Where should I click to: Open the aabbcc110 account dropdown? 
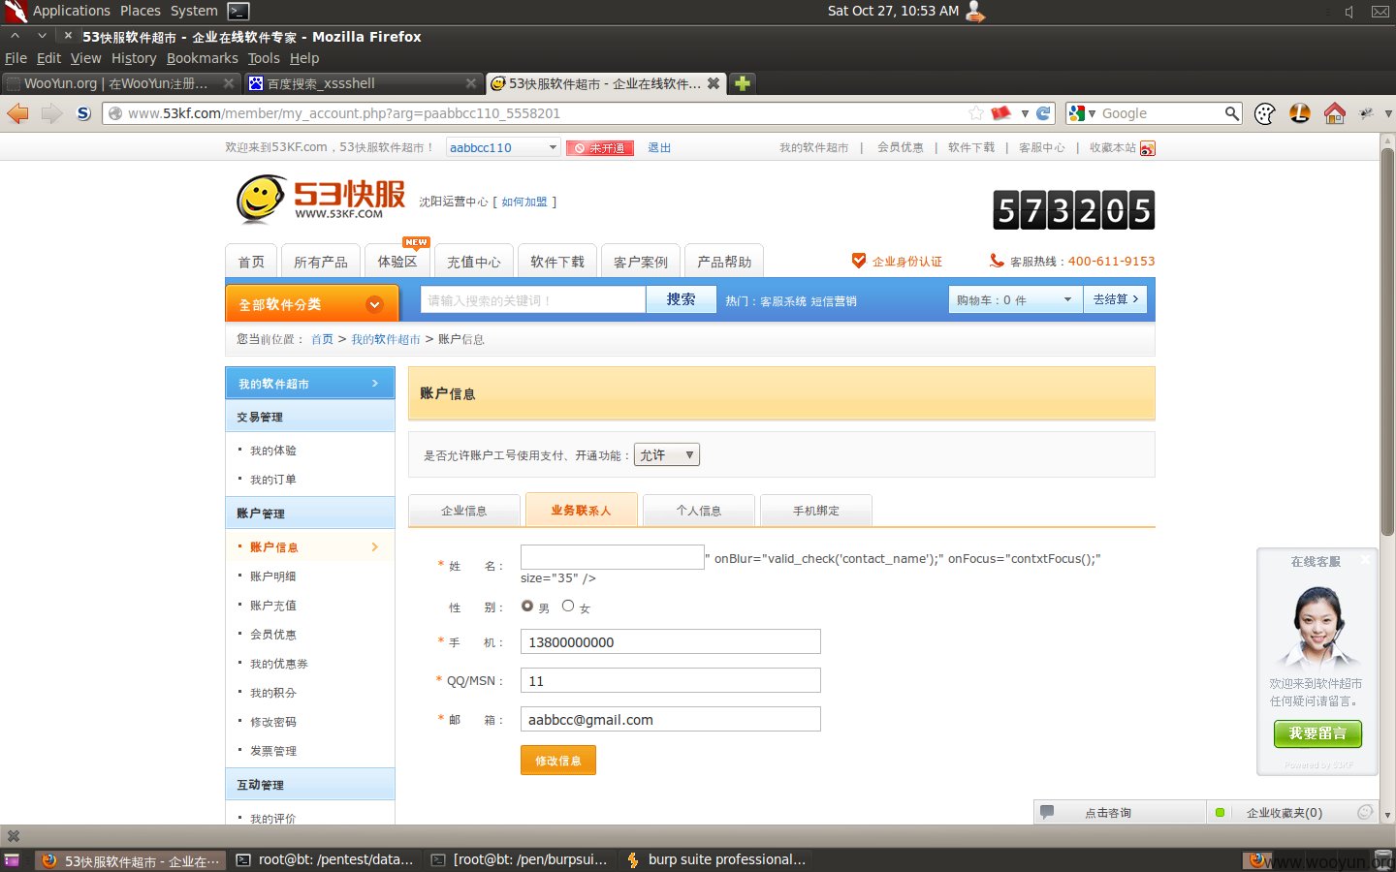pyautogui.click(x=503, y=147)
